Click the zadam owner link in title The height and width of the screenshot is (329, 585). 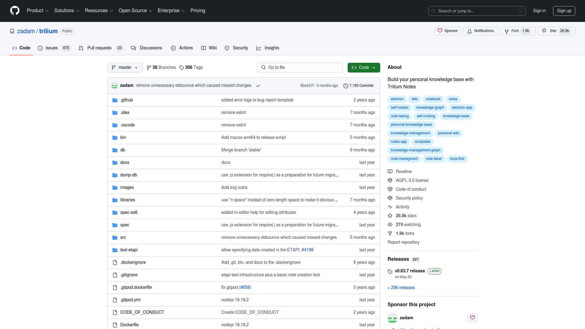coord(26,31)
